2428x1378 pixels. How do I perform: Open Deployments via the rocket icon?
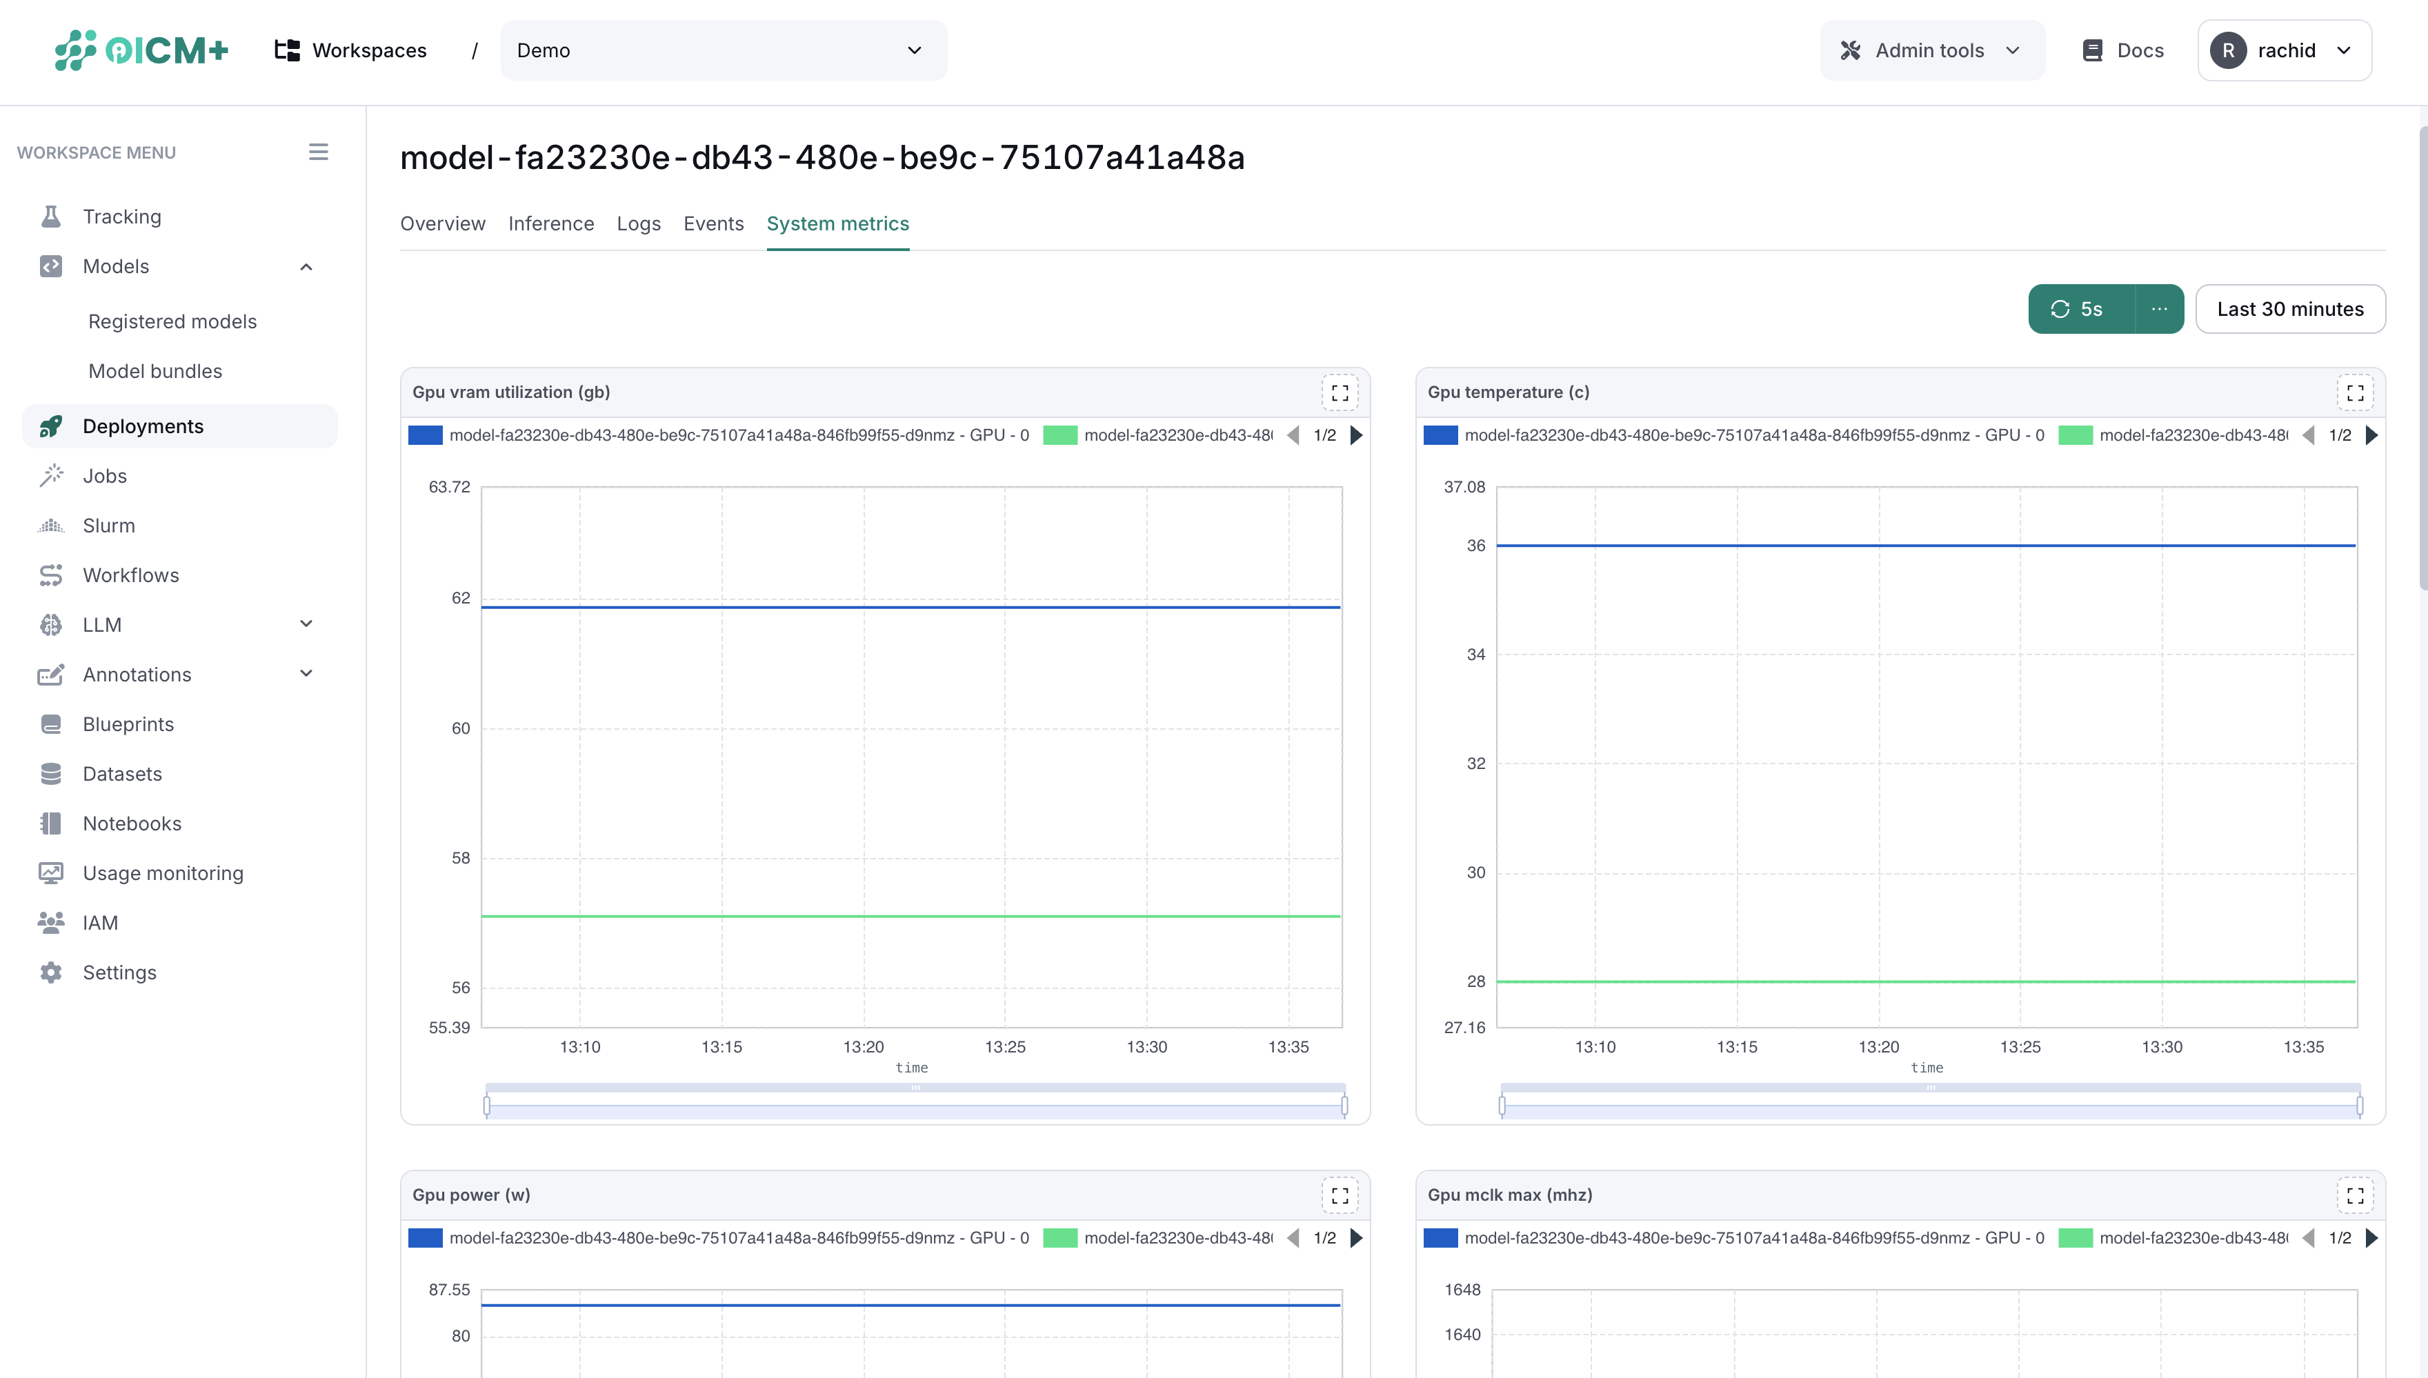(x=52, y=426)
